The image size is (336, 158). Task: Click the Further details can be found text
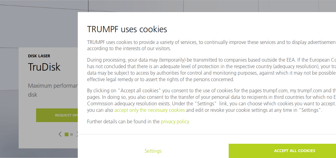point(123,122)
